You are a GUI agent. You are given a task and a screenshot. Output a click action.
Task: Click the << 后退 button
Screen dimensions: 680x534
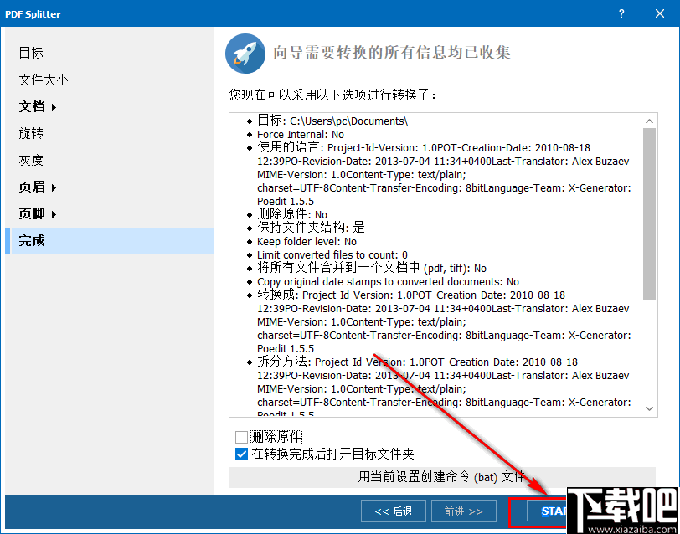click(x=393, y=511)
